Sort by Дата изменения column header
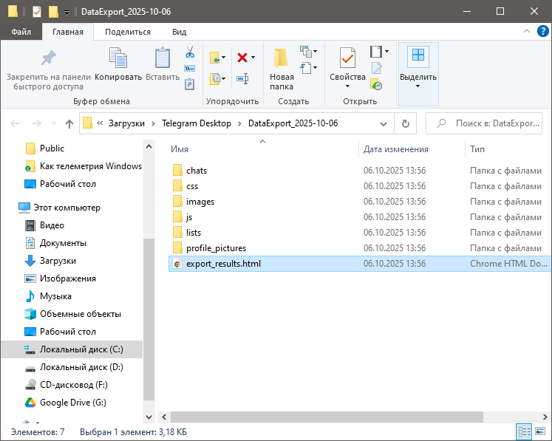Image resolution: width=552 pixels, height=441 pixels. (x=395, y=149)
